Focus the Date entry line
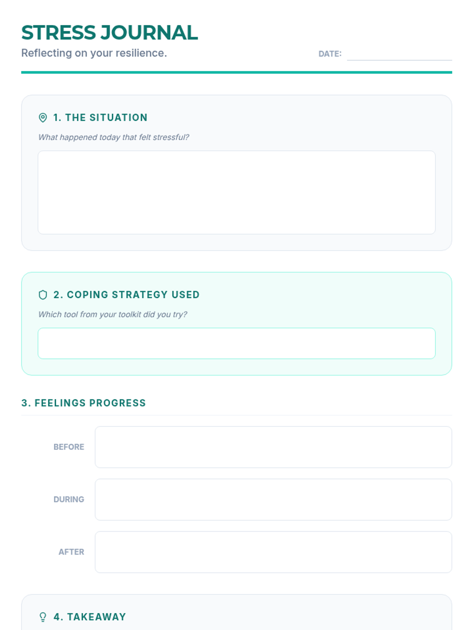This screenshot has width=473, height=630. click(399, 54)
